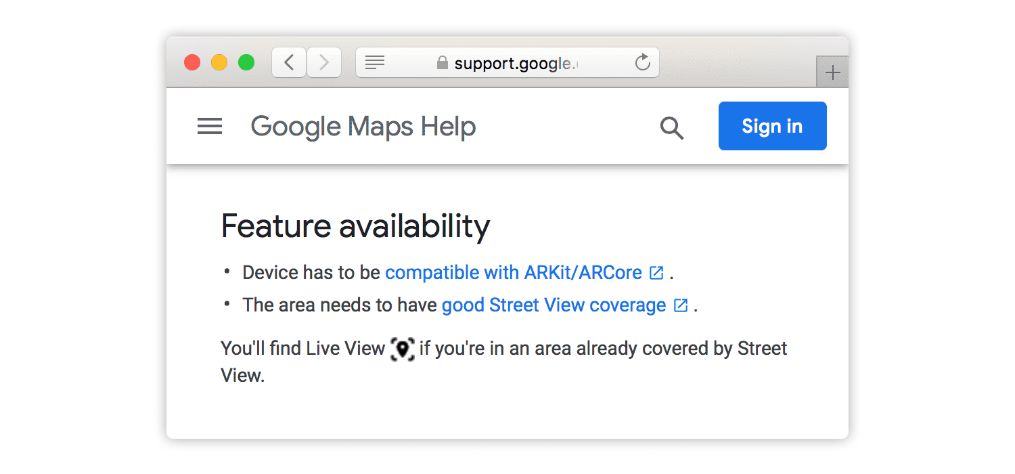Go forward with the browser forward arrow
Image resolution: width=1015 pixels, height=474 pixels.
click(324, 63)
